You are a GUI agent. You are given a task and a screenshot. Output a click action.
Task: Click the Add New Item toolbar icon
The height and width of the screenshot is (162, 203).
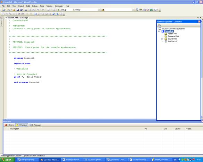[x=9, y=10]
